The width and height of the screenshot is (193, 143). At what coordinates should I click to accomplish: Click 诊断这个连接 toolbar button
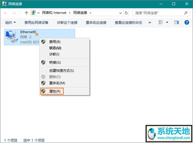67,23
